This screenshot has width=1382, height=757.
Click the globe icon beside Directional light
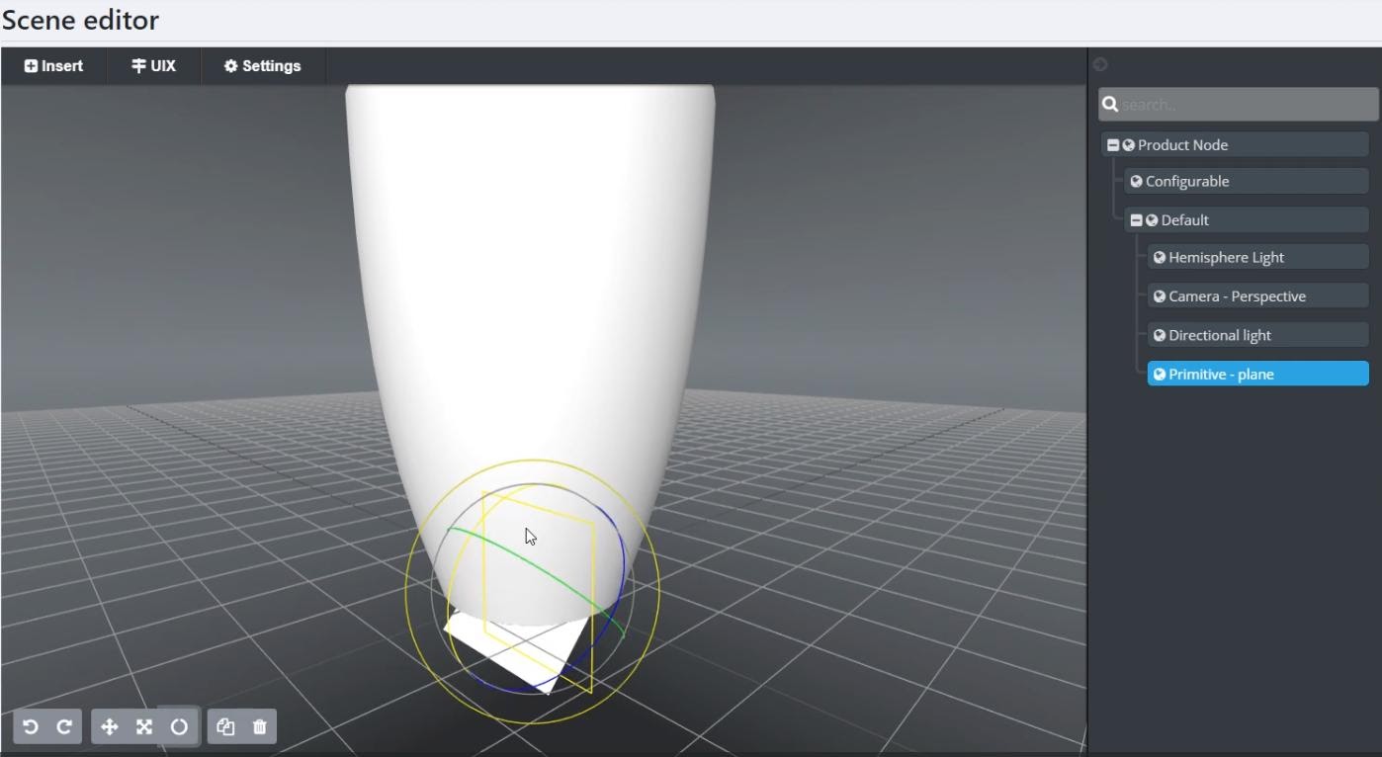tap(1160, 336)
